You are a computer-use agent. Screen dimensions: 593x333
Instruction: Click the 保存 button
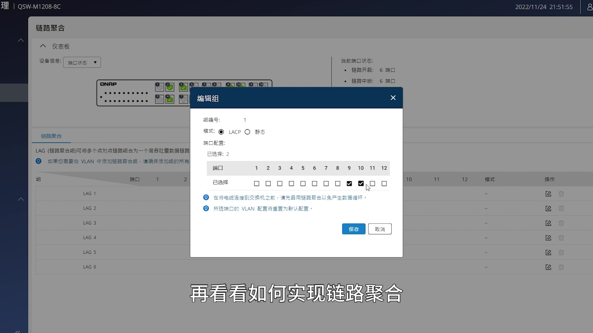click(354, 229)
